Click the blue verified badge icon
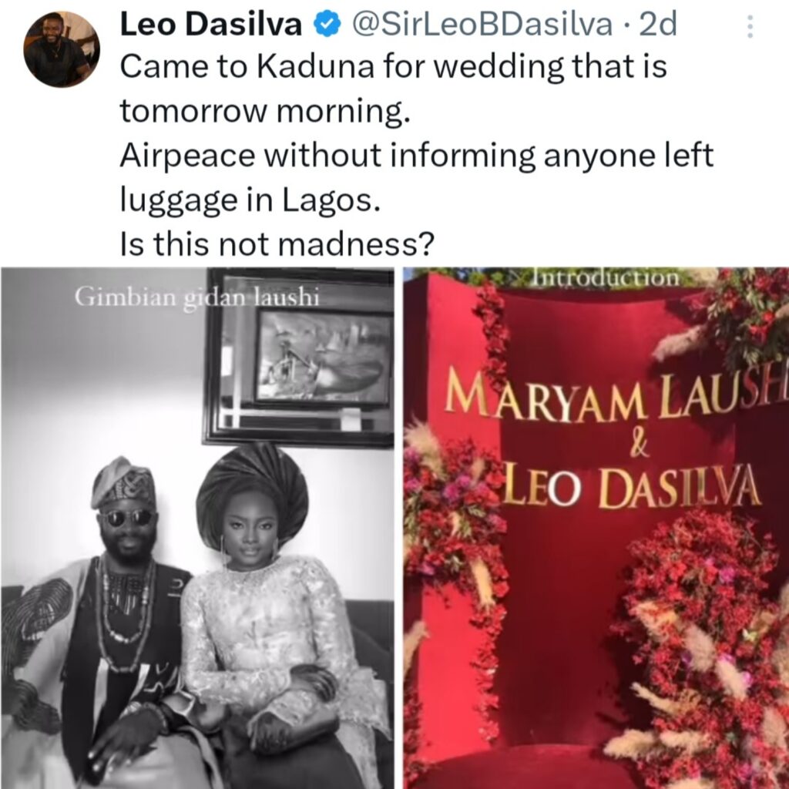The width and height of the screenshot is (789, 789). [327, 25]
